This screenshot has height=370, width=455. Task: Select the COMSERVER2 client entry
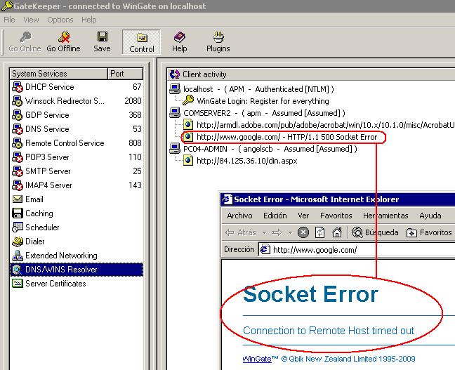tap(257, 113)
